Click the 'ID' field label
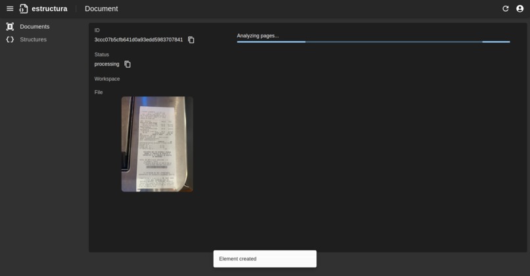The width and height of the screenshot is (530, 276). tap(97, 30)
